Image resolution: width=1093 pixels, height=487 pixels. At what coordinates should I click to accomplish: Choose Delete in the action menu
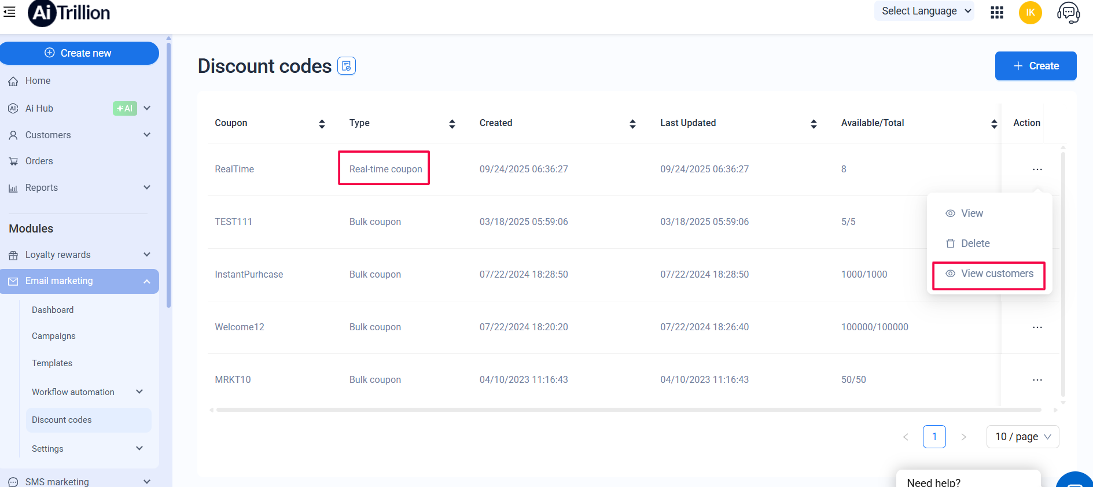tap(975, 244)
